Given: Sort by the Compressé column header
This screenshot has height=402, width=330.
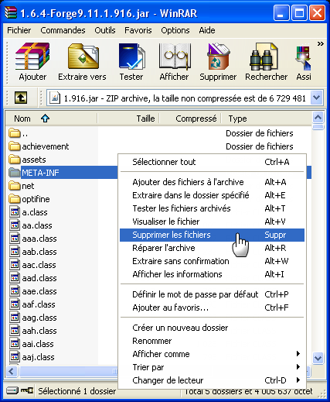Looking at the screenshot, I should pos(190,119).
